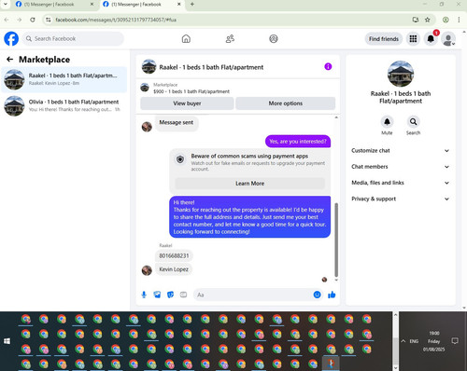The height and width of the screenshot is (371, 467).
Task: Click the Kevin Lopez message bubble
Action: click(174, 269)
